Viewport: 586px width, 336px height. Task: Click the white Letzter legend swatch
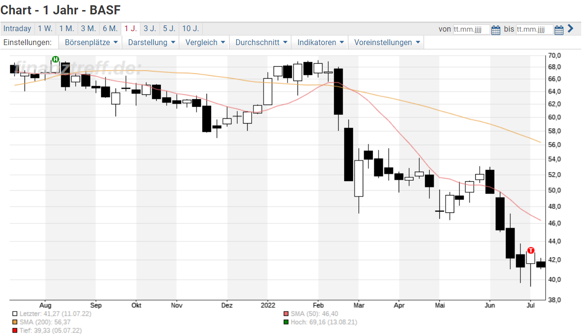pos(15,314)
